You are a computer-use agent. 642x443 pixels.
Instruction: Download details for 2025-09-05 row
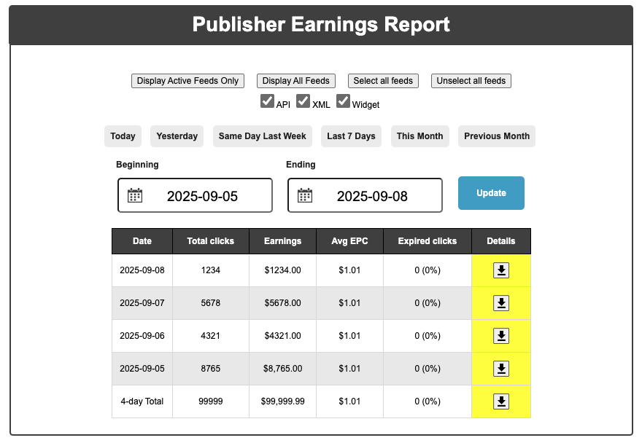[x=501, y=369]
